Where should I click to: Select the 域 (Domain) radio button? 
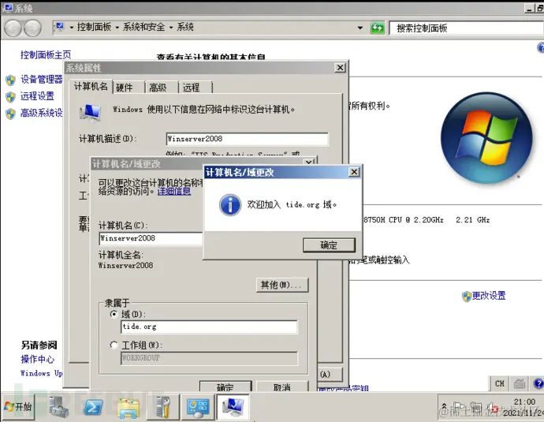(x=114, y=314)
